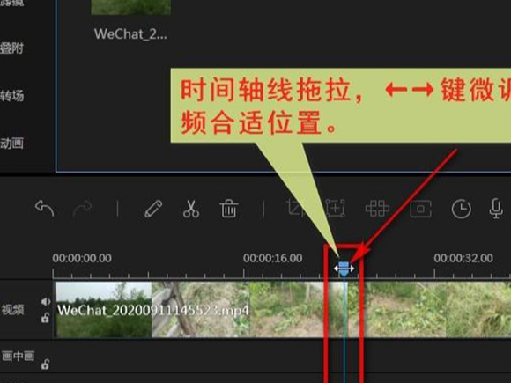Open the zoom frame tool
This screenshot has height=383, width=511.
click(336, 209)
